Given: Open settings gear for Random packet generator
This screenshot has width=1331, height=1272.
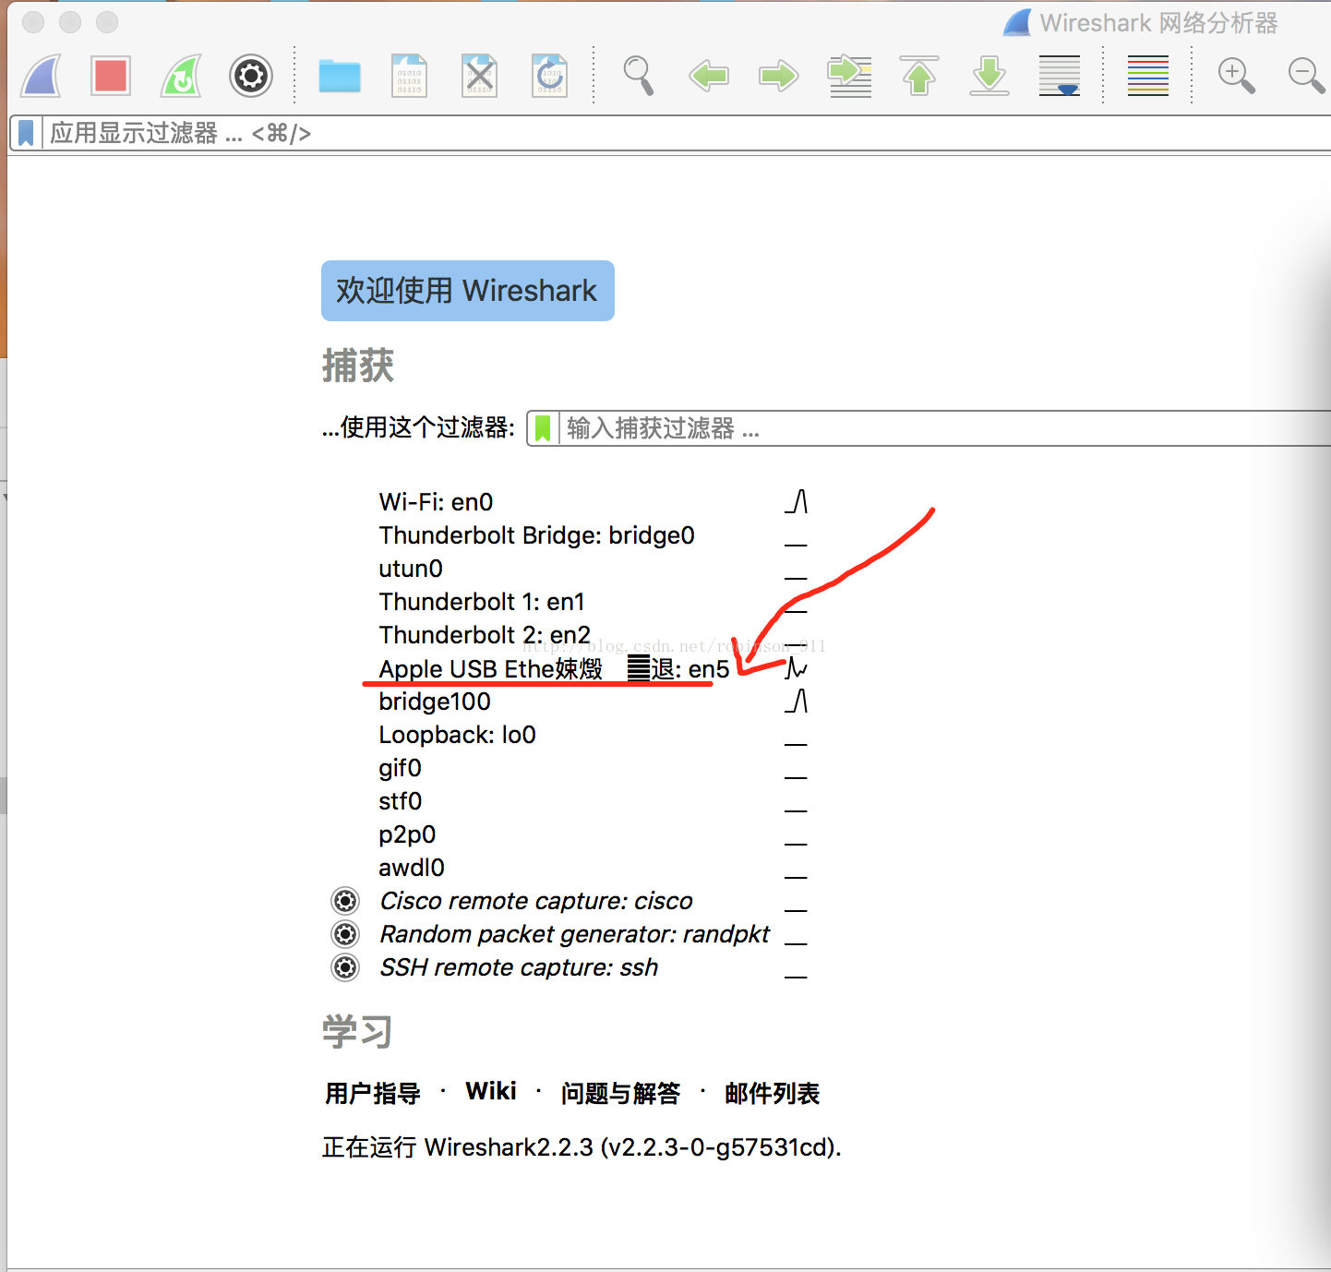Looking at the screenshot, I should point(345,934).
